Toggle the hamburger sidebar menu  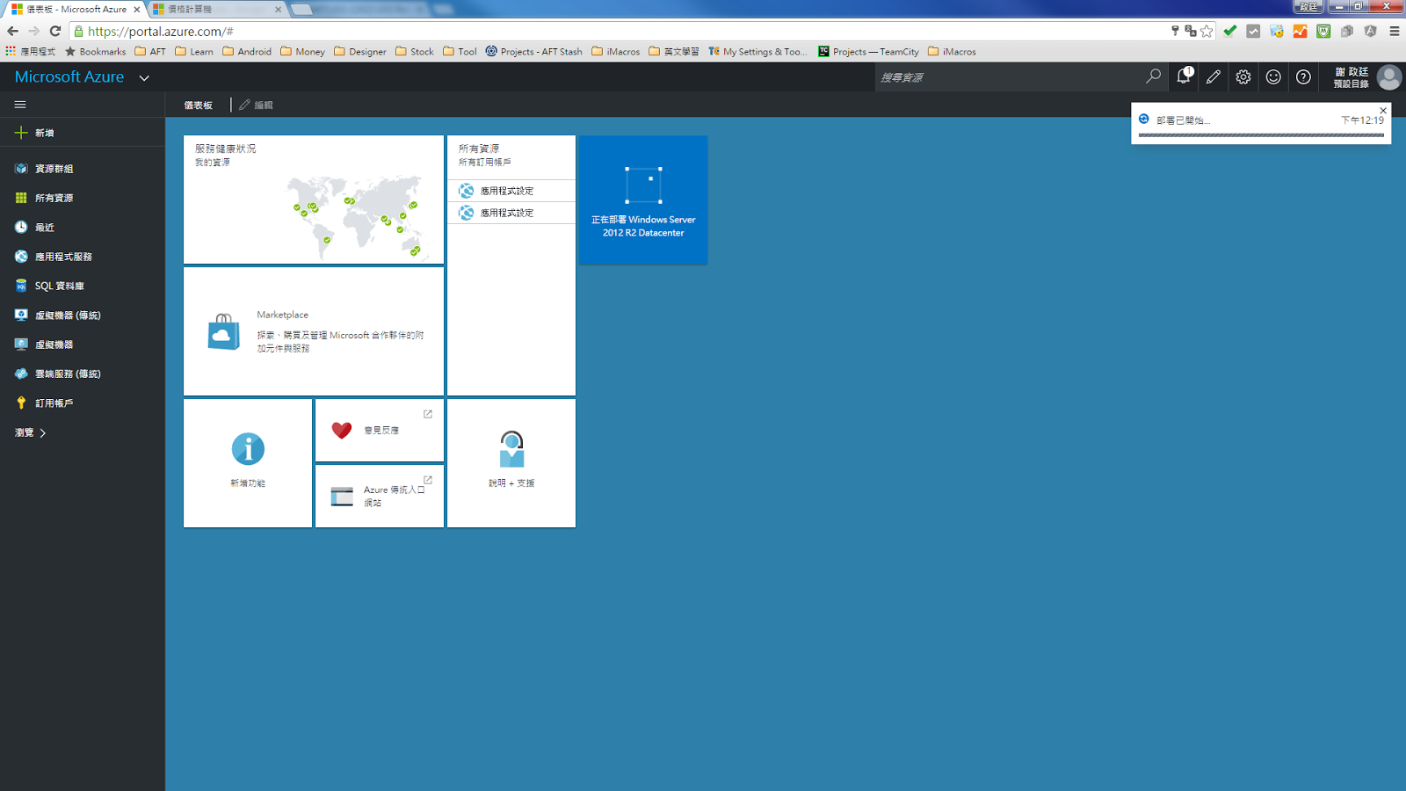[20, 105]
